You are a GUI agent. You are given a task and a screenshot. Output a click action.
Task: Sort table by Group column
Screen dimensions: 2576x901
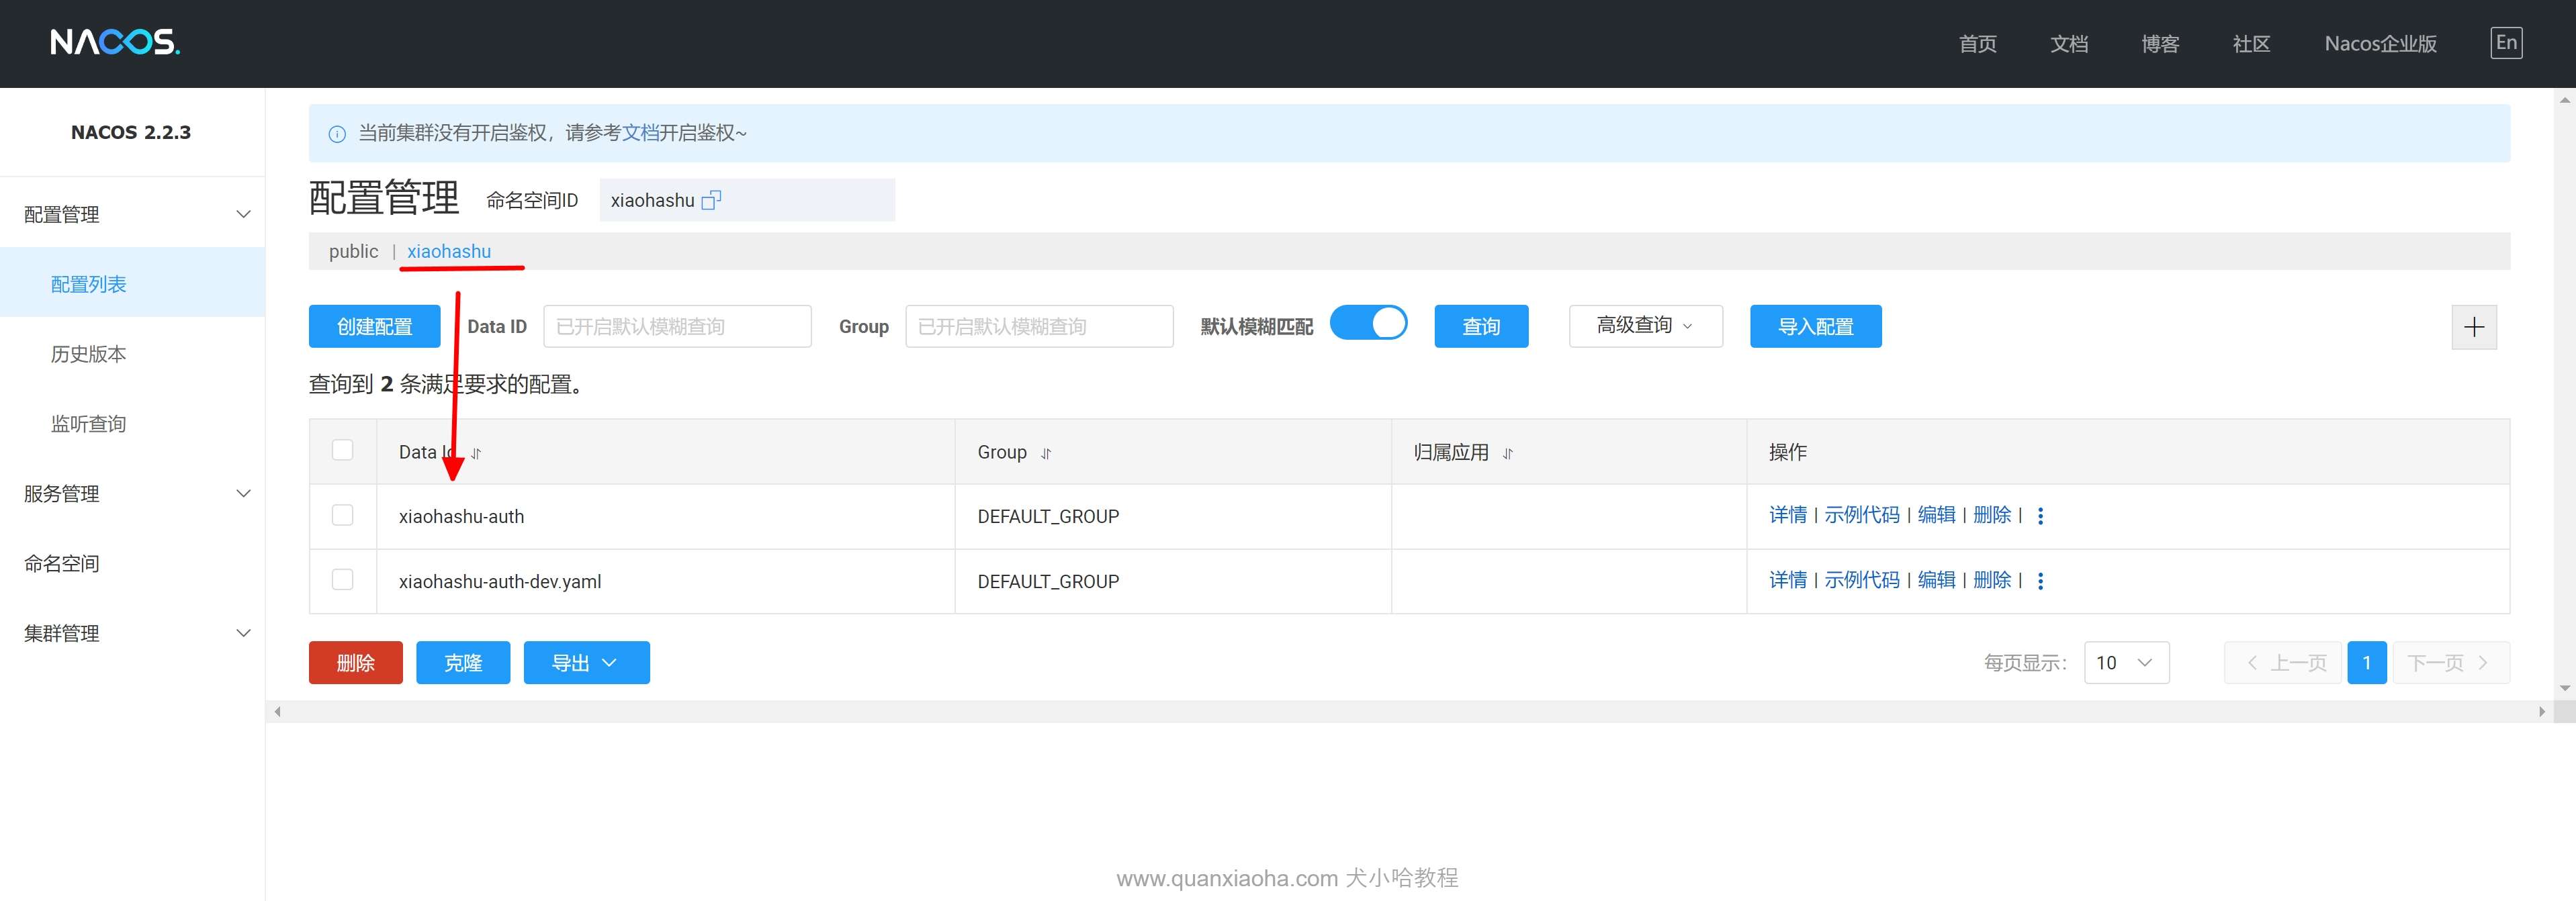[1046, 453]
